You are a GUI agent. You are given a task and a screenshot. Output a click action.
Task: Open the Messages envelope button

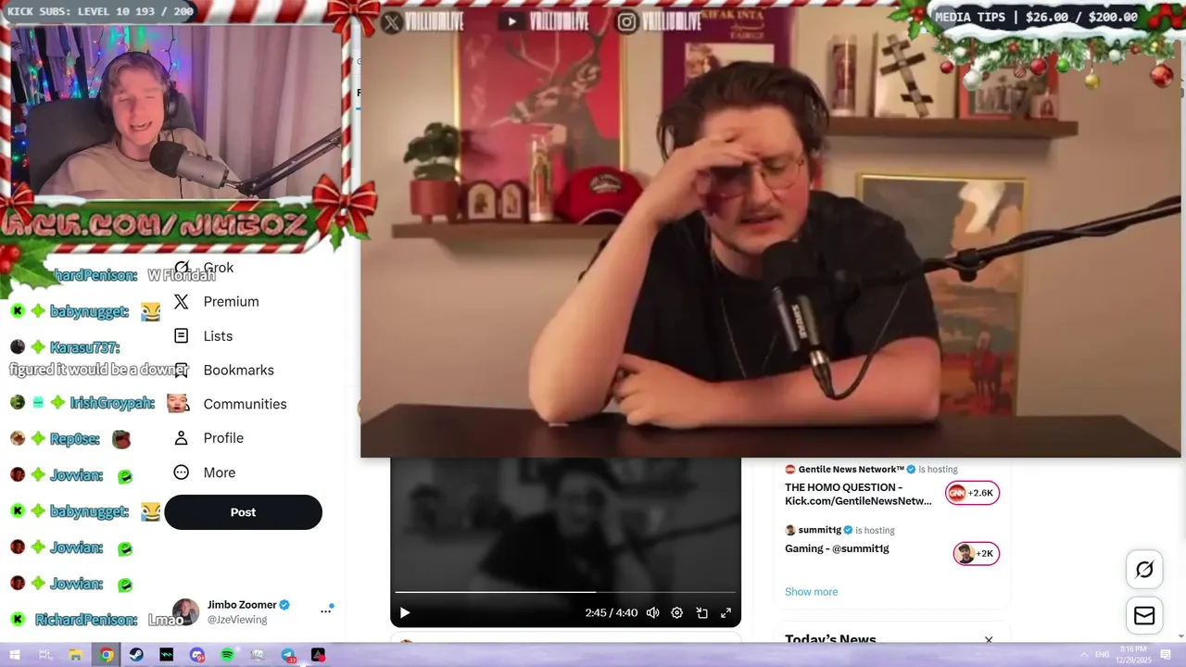click(x=1144, y=616)
